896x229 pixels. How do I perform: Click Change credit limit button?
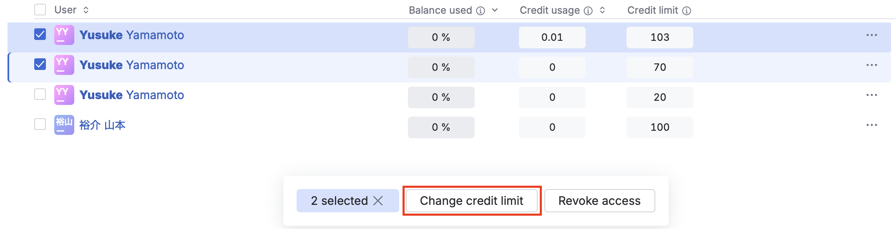[x=472, y=201]
